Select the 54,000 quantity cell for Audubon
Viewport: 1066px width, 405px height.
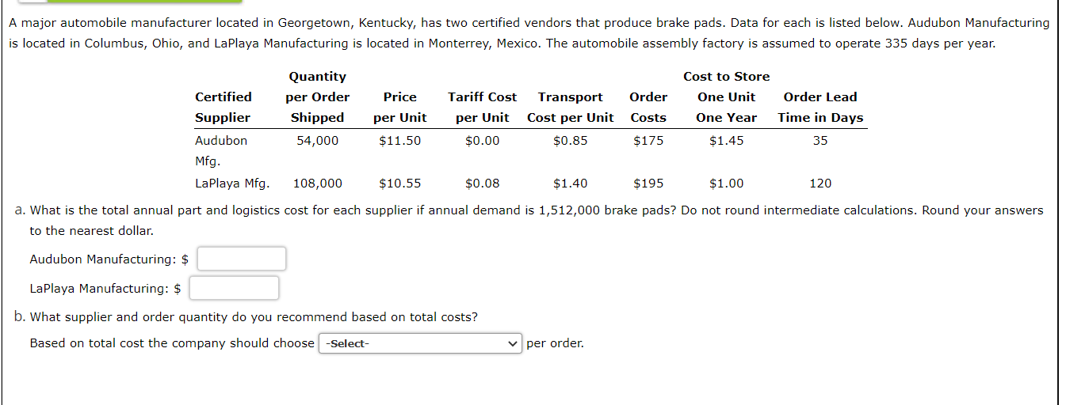tap(317, 141)
